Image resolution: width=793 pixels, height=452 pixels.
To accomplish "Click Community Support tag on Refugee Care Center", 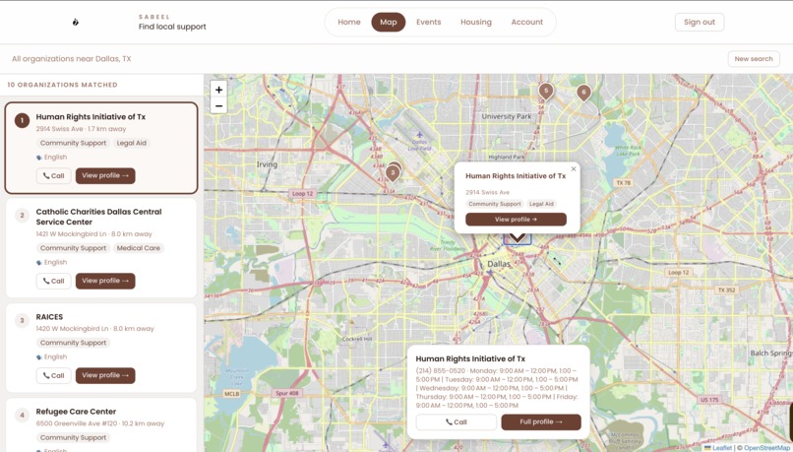I will pos(74,438).
